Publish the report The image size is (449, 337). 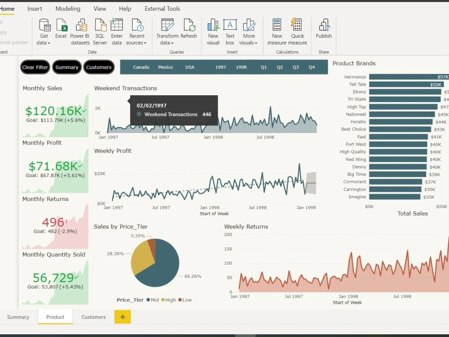click(x=323, y=31)
